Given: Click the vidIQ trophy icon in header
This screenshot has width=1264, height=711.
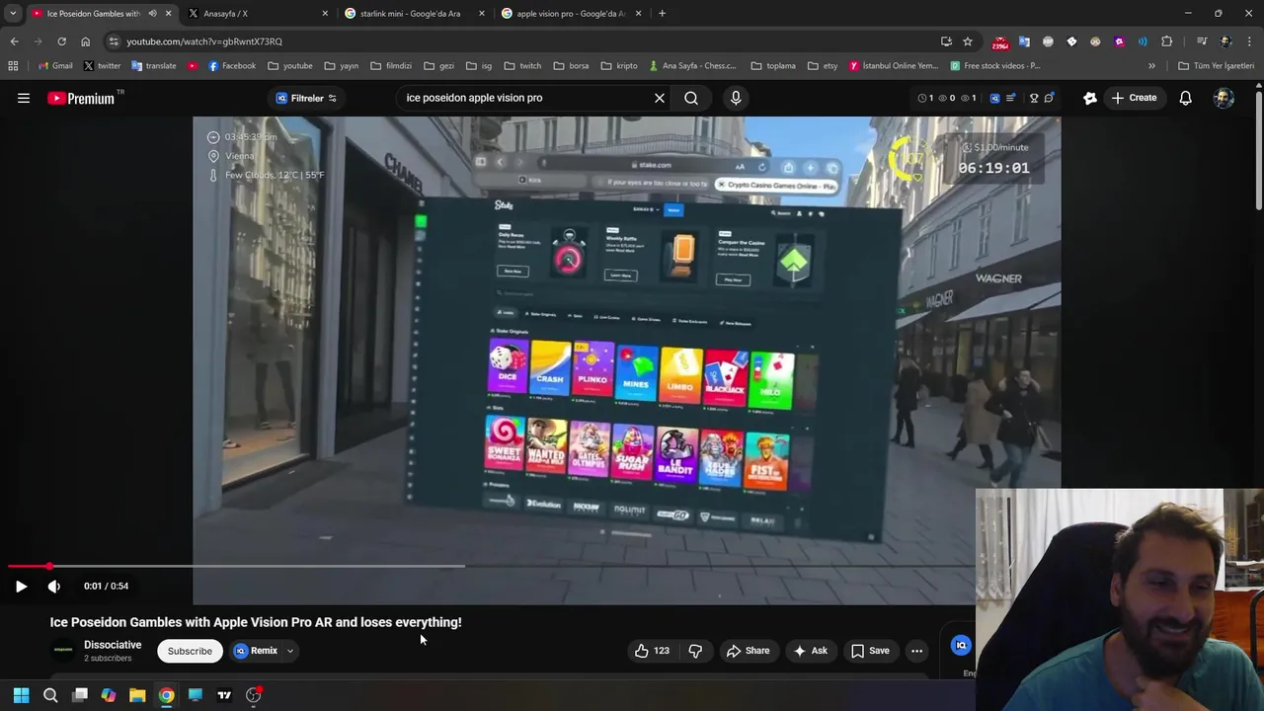Looking at the screenshot, I should click(1034, 98).
